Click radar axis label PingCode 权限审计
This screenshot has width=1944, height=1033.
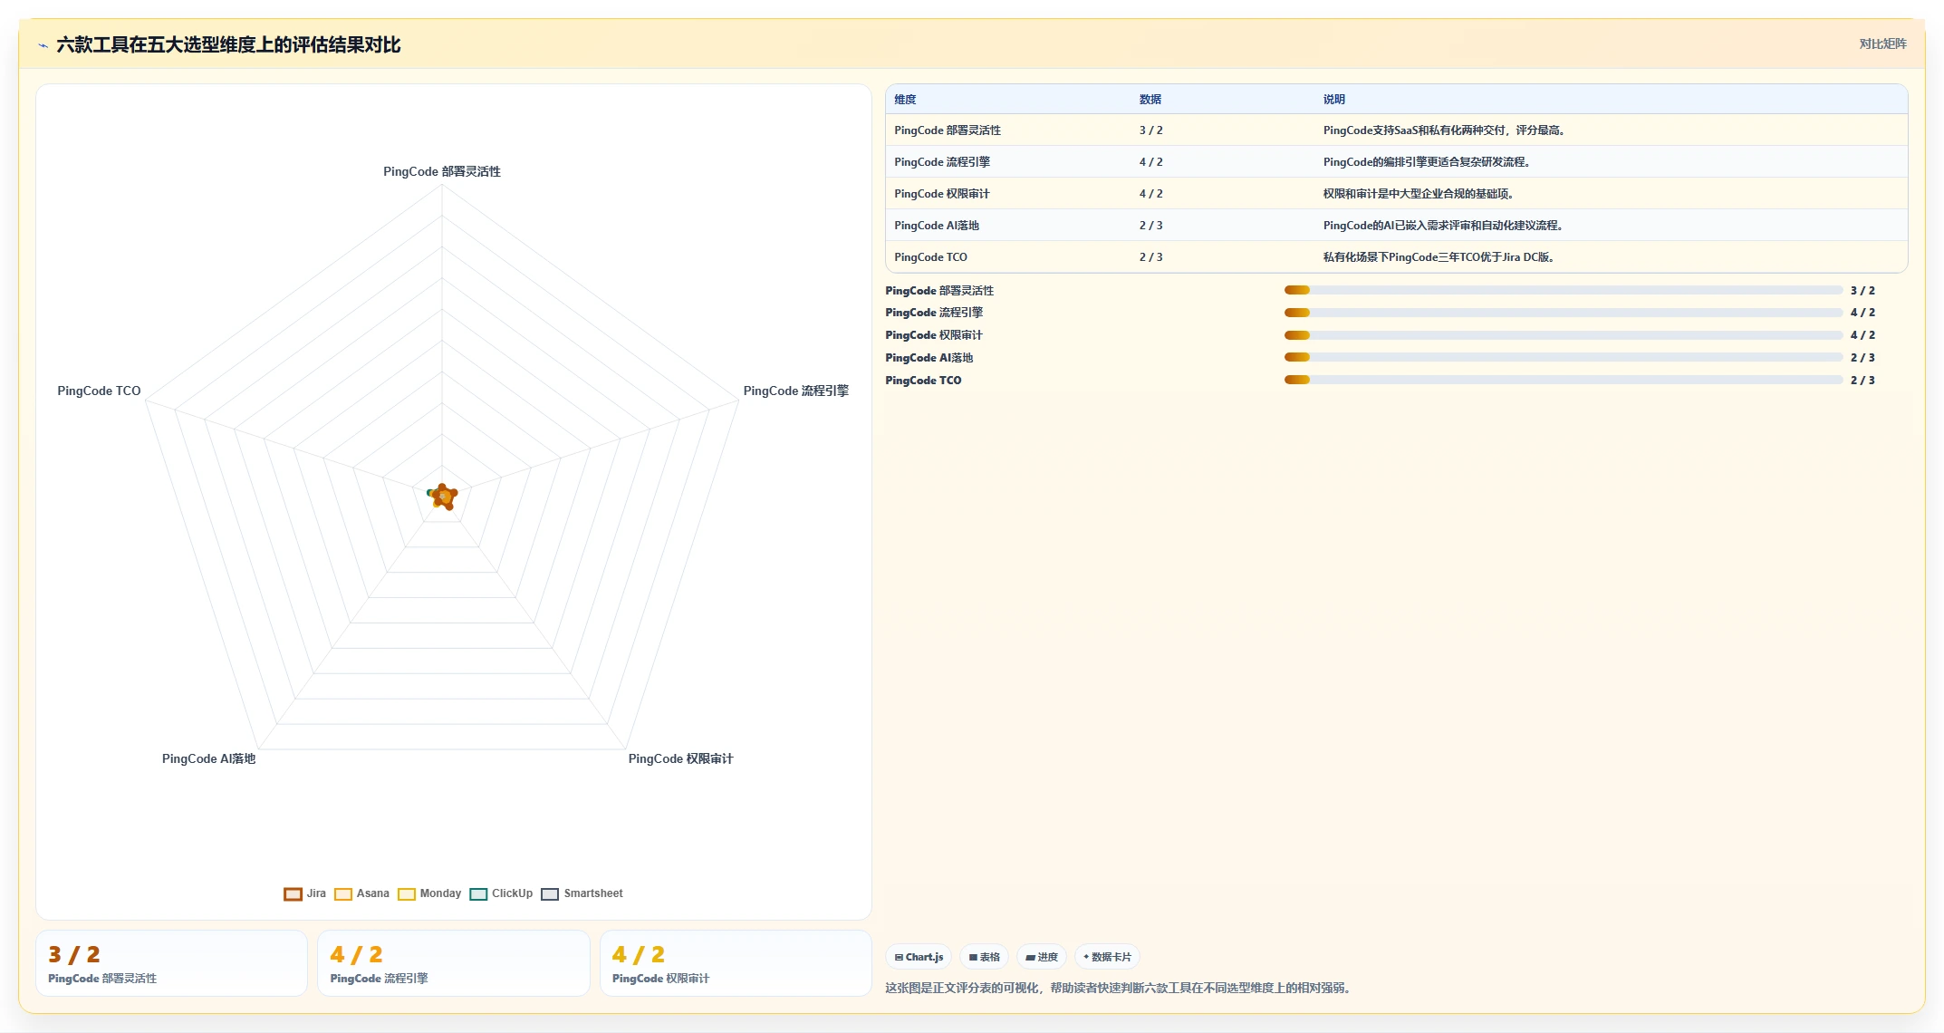[x=680, y=758]
